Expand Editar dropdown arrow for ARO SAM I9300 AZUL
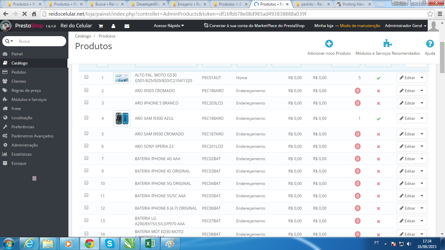 422,118
